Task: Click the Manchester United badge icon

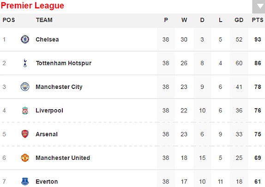Action: tap(25, 158)
